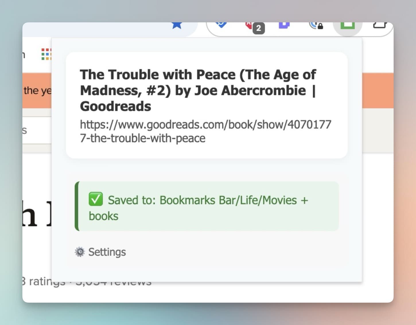Click the colorful apps grid icon
This screenshot has height=325, width=416.
(x=46, y=54)
